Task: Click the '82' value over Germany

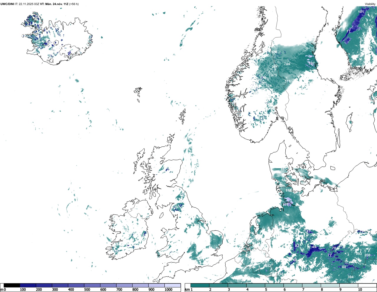Action: [297, 246]
